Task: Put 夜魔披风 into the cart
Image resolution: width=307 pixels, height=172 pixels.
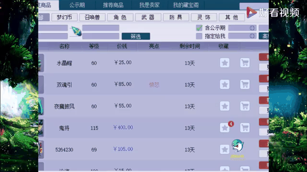Action: 245,106
